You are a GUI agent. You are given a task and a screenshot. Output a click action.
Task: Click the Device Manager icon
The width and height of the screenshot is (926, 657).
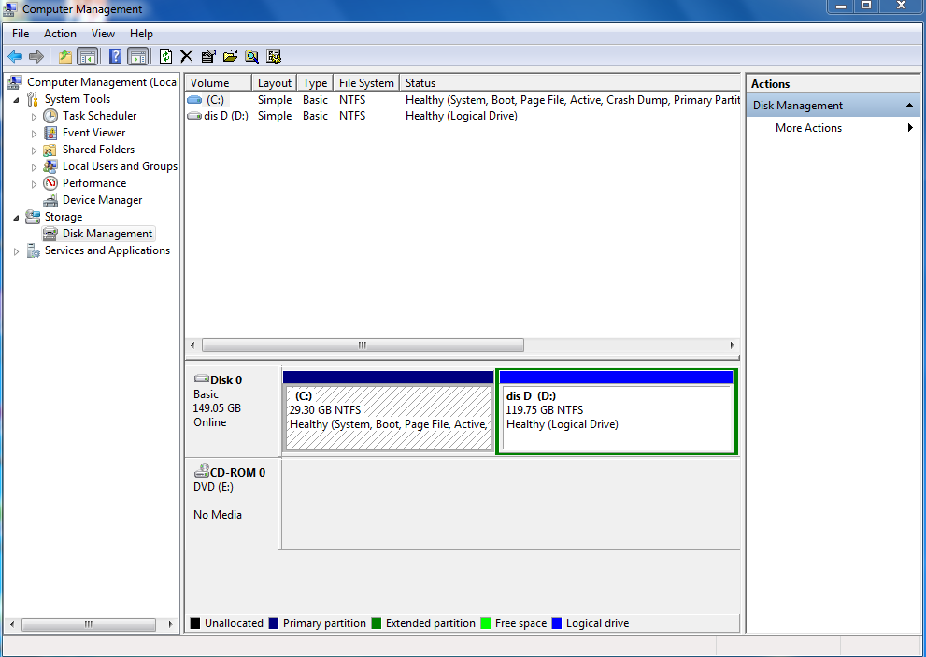[x=50, y=200]
